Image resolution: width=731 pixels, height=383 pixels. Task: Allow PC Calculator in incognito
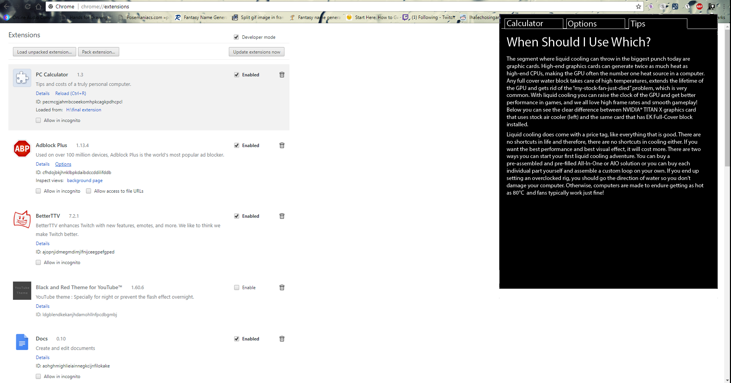click(x=38, y=120)
